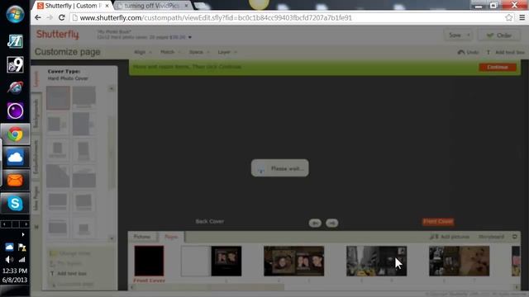Open the Embellishments vertical side tab

[36, 157]
